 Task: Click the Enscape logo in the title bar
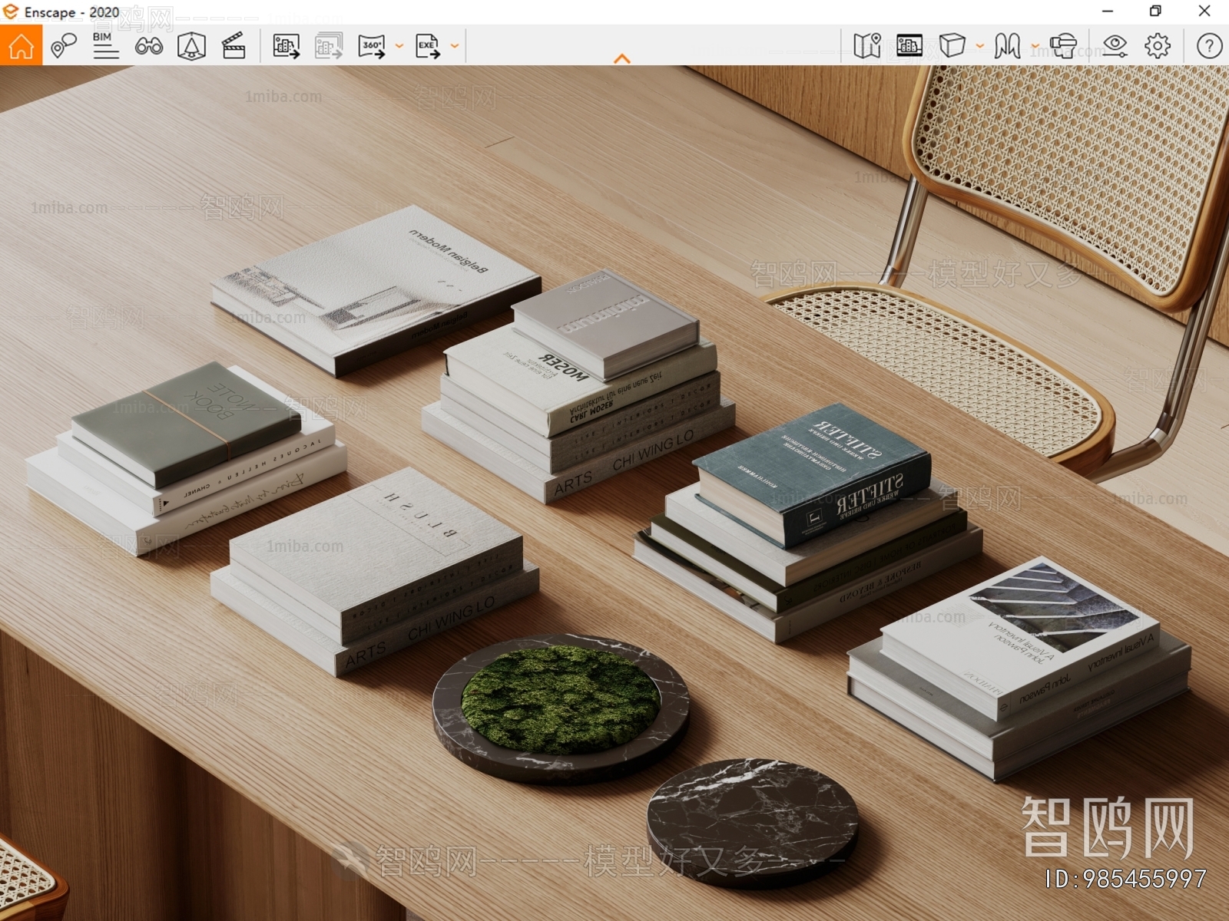pyautogui.click(x=11, y=12)
